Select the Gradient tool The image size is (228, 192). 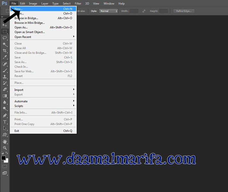(5, 96)
